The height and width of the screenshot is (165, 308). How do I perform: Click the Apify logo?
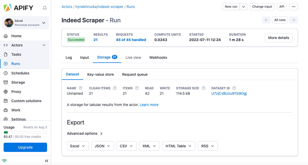point(19,8)
